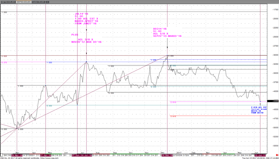Screen dimensions: 279x159
Task: Select the NOV29'12-MAR 03'16 annotation line
Action: pyautogui.click(x=86, y=42)
